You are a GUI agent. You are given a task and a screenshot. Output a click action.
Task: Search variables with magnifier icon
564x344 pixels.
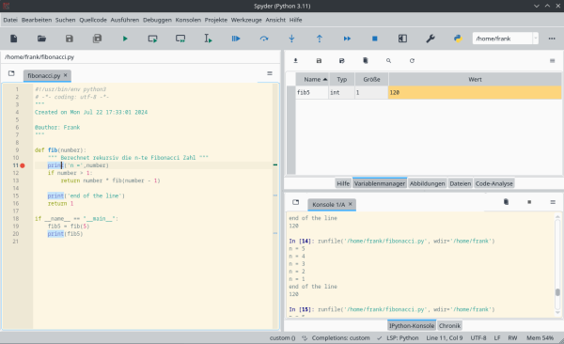click(x=388, y=61)
